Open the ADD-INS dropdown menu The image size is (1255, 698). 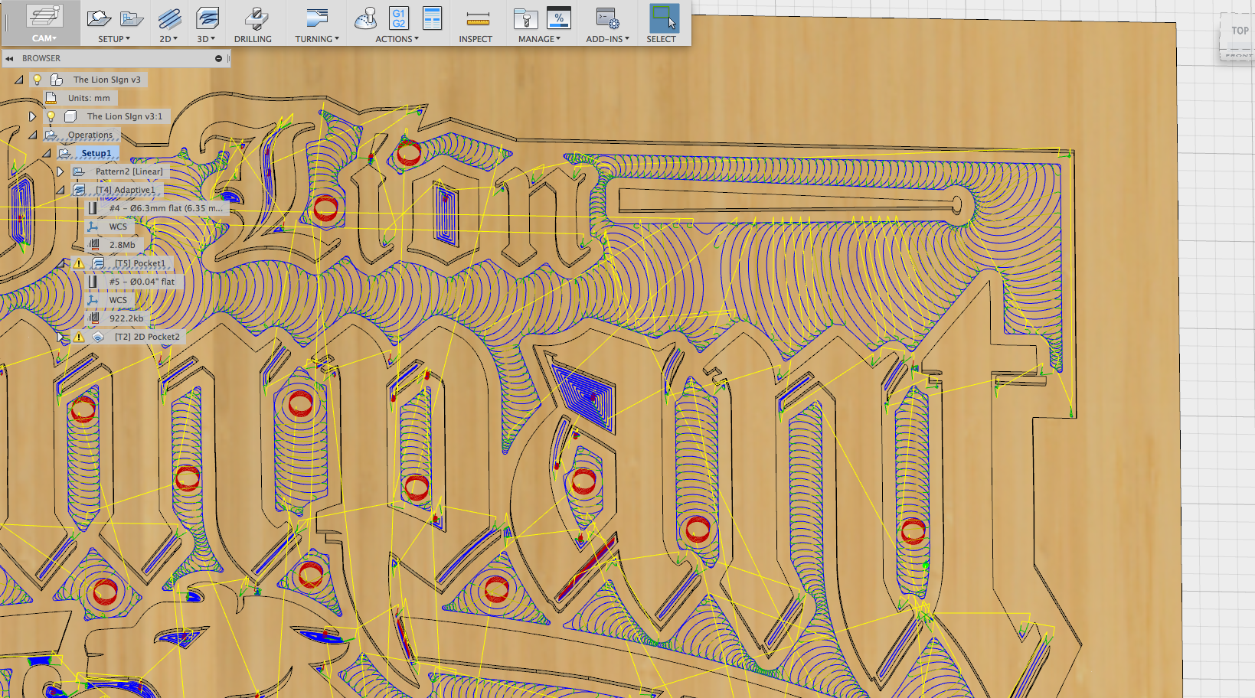point(607,39)
